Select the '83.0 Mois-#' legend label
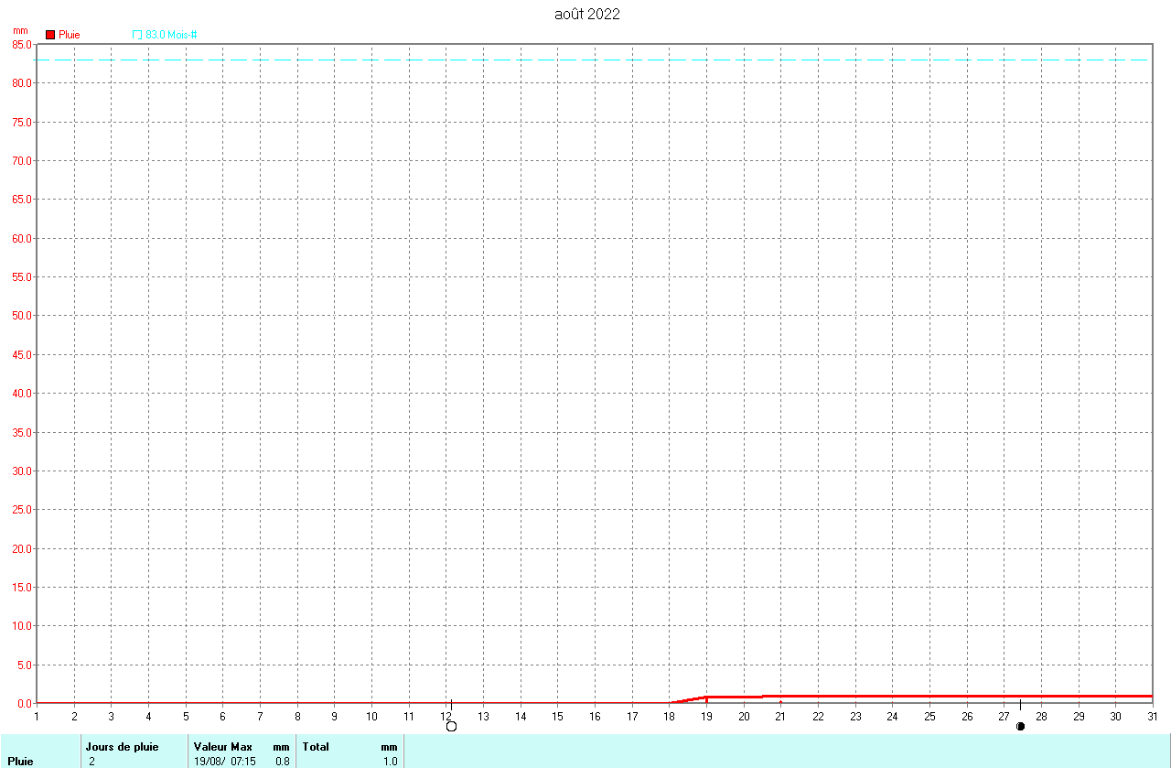The height and width of the screenshot is (768, 1171). [x=171, y=35]
